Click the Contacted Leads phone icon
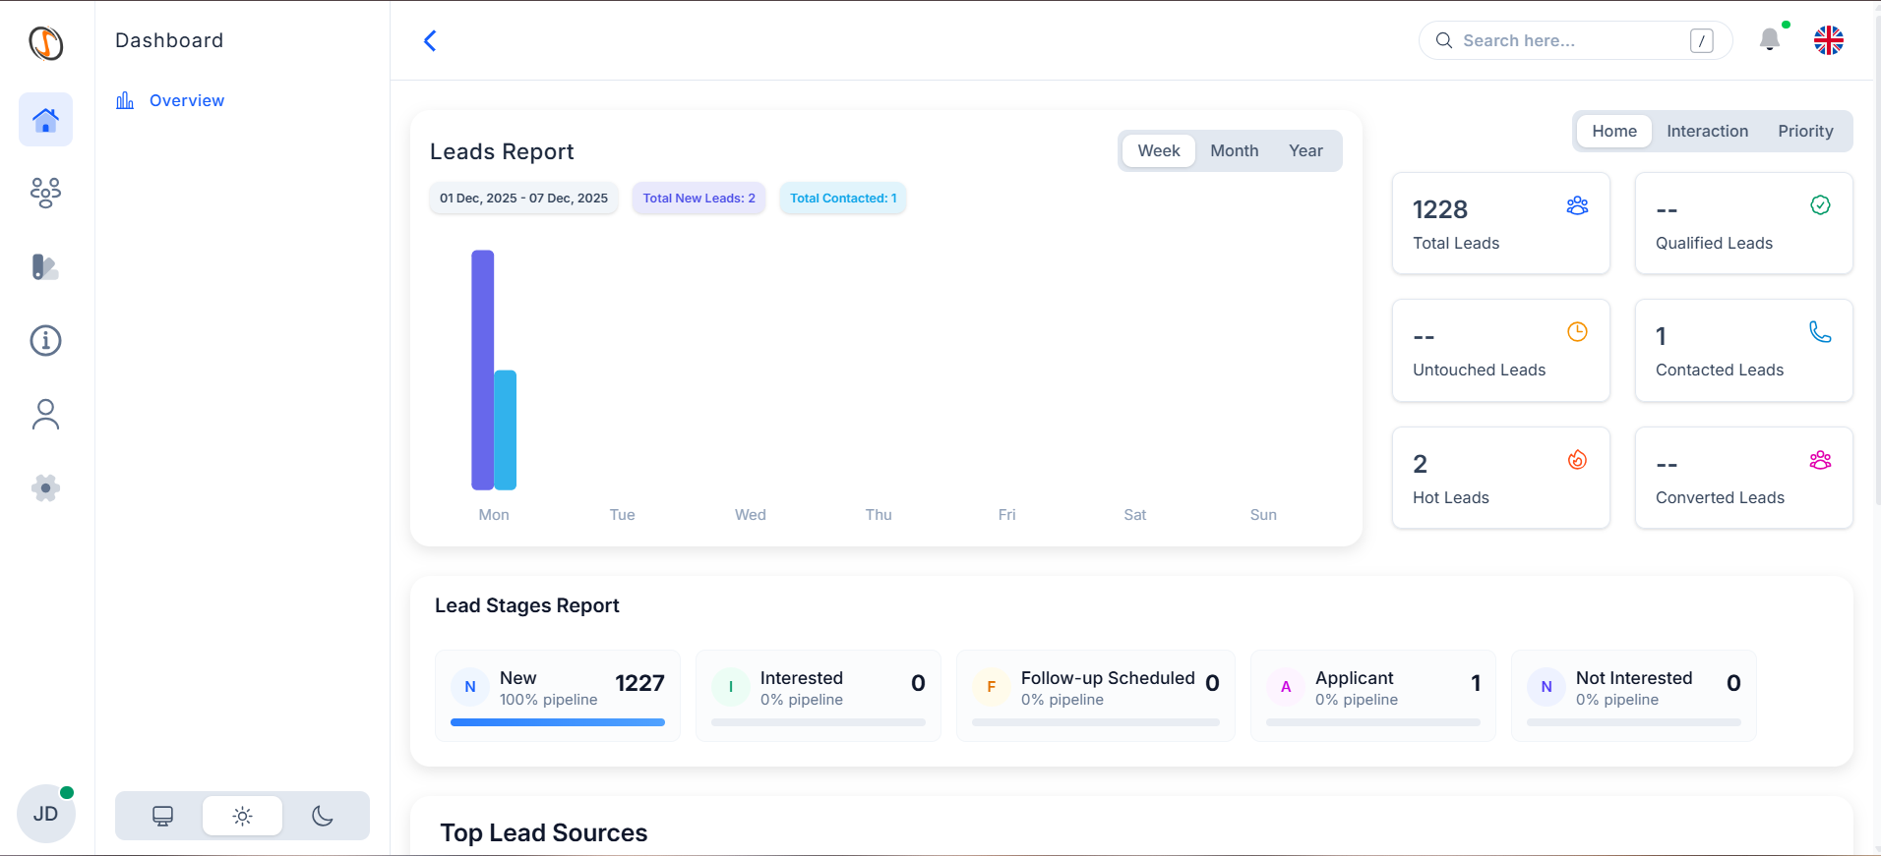 [x=1820, y=332]
